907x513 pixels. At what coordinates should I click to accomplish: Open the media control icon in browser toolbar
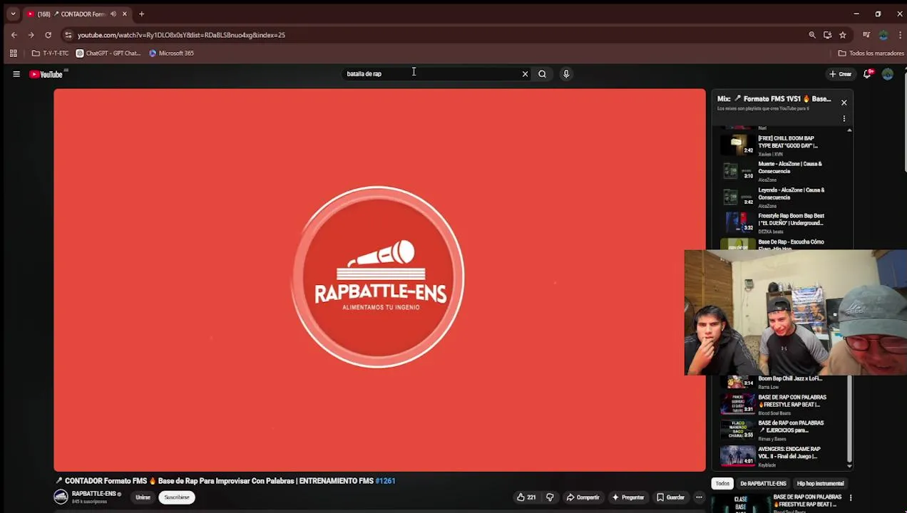click(x=866, y=35)
